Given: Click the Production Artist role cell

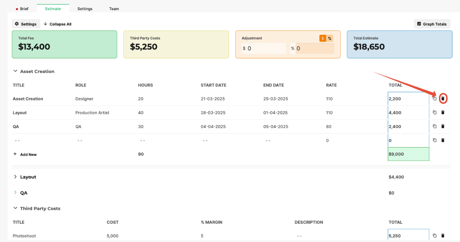Looking at the screenshot, I should pos(92,113).
